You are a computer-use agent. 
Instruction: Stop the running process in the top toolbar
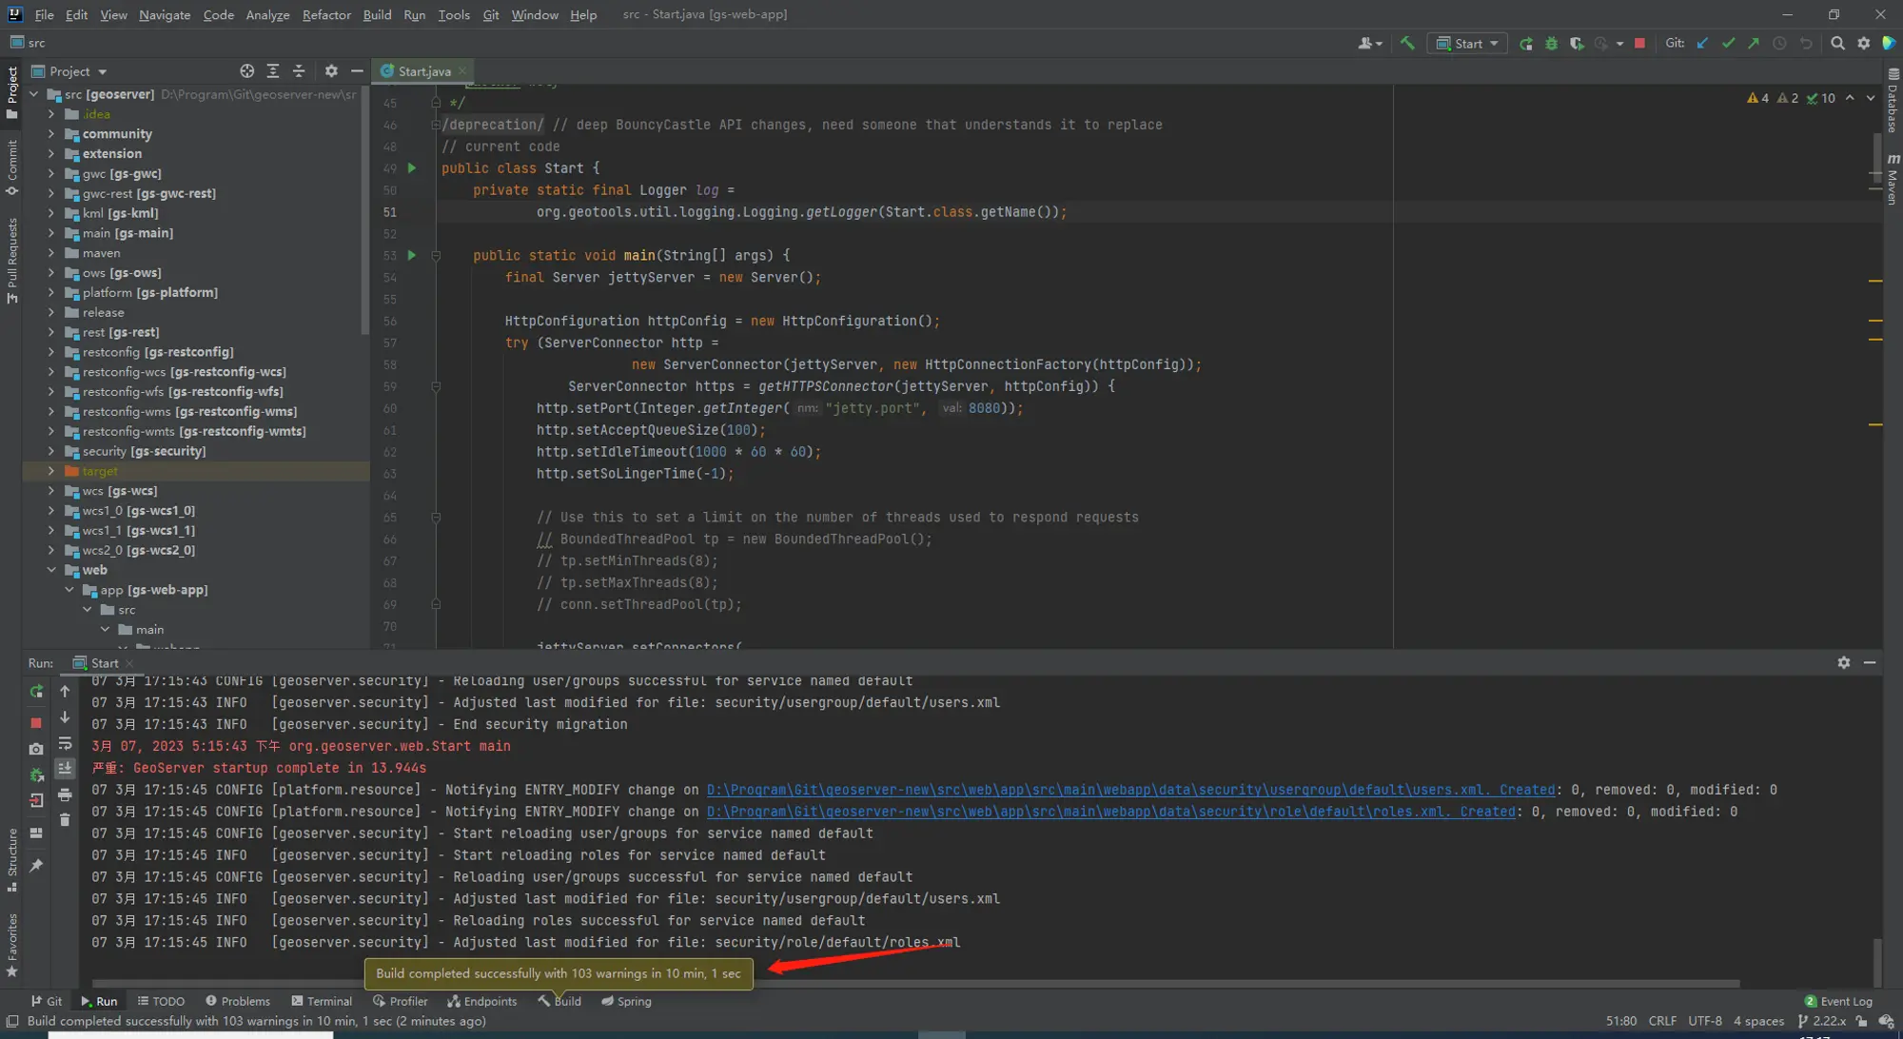tap(1639, 43)
